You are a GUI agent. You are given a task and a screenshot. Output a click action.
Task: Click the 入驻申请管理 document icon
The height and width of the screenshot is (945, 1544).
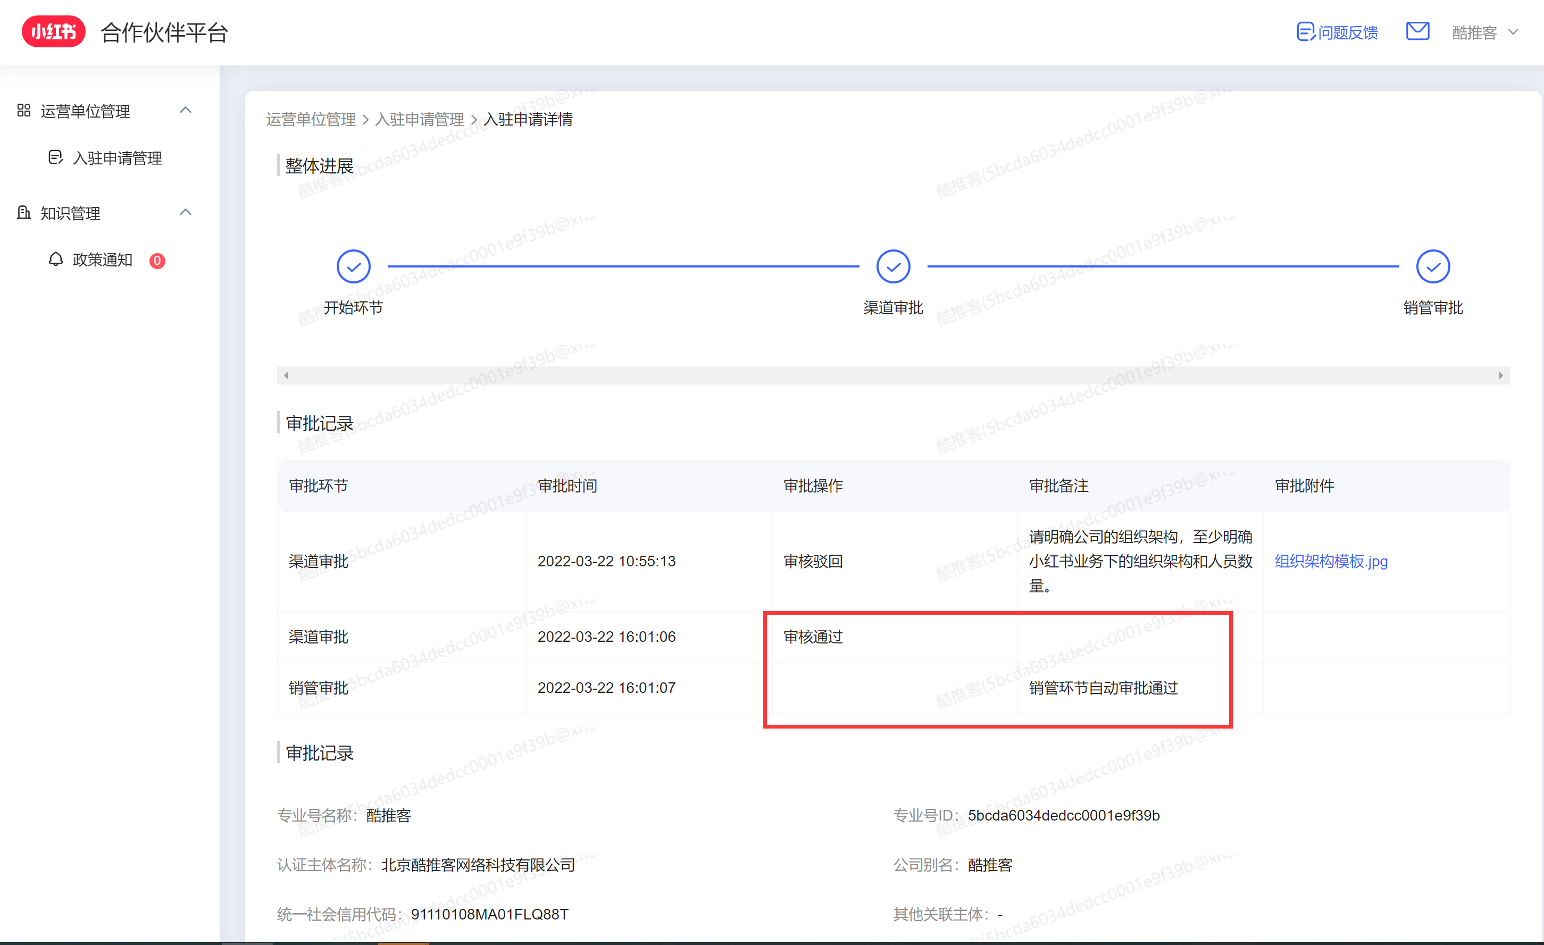[x=56, y=157]
